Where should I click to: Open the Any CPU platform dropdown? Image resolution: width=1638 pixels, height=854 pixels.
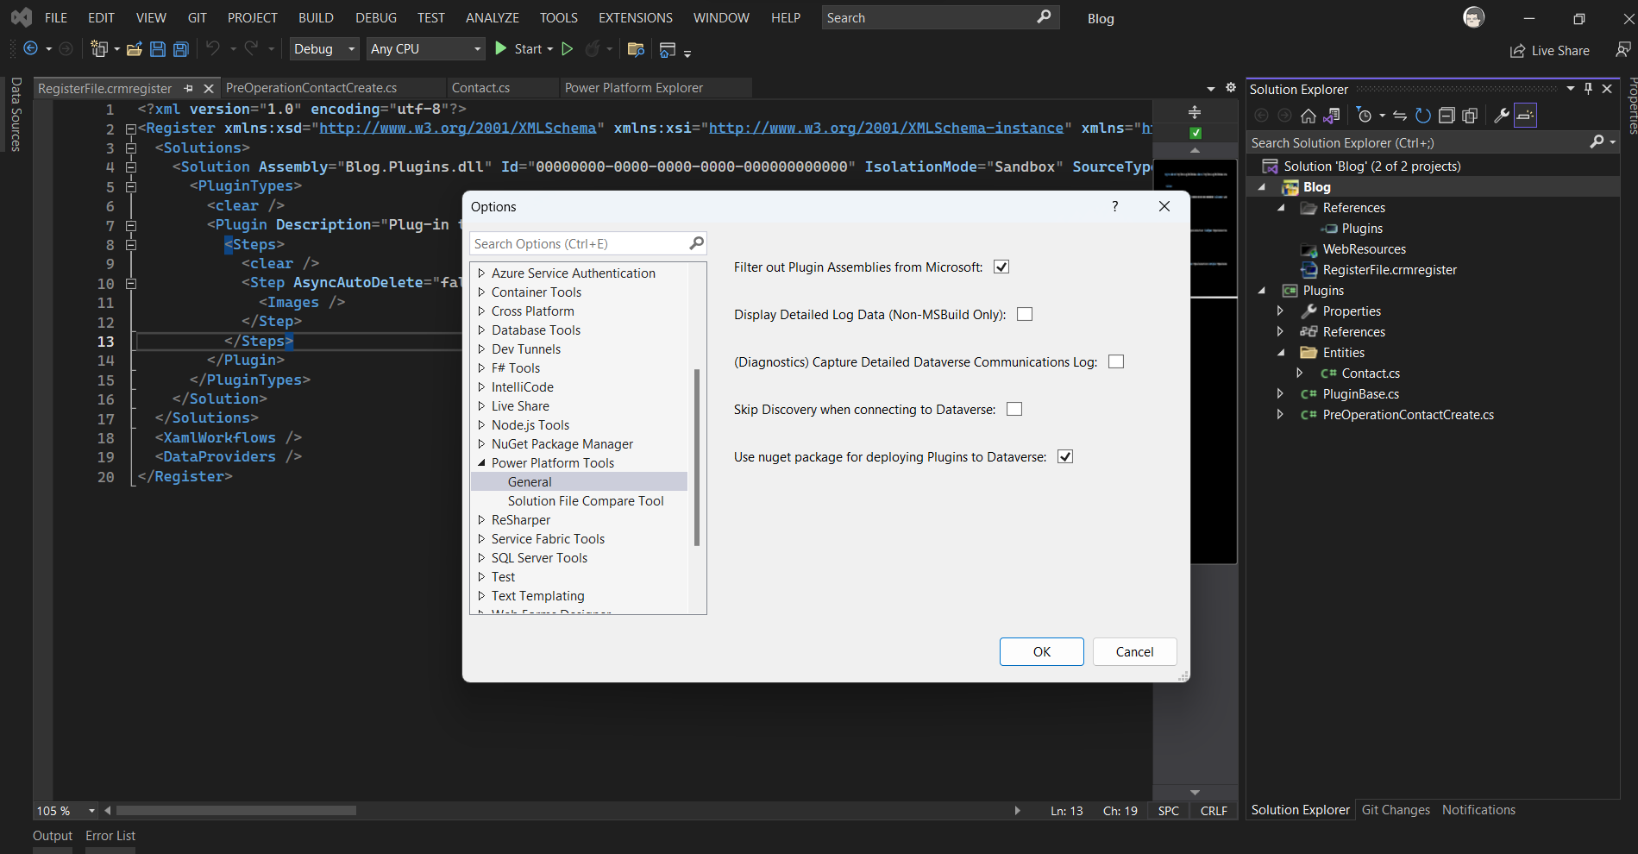click(426, 49)
